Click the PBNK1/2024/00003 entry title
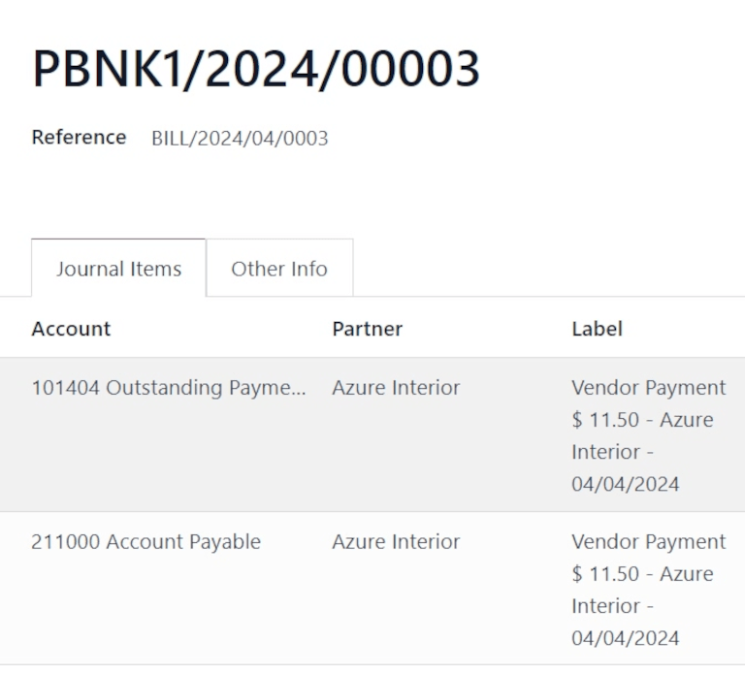Screen dimensions: 745x674 coord(256,70)
